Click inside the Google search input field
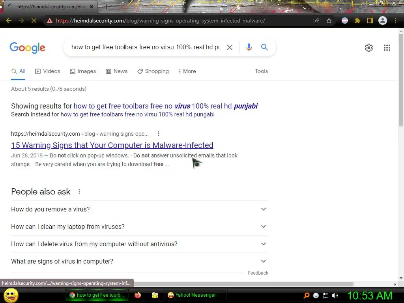 (146, 47)
